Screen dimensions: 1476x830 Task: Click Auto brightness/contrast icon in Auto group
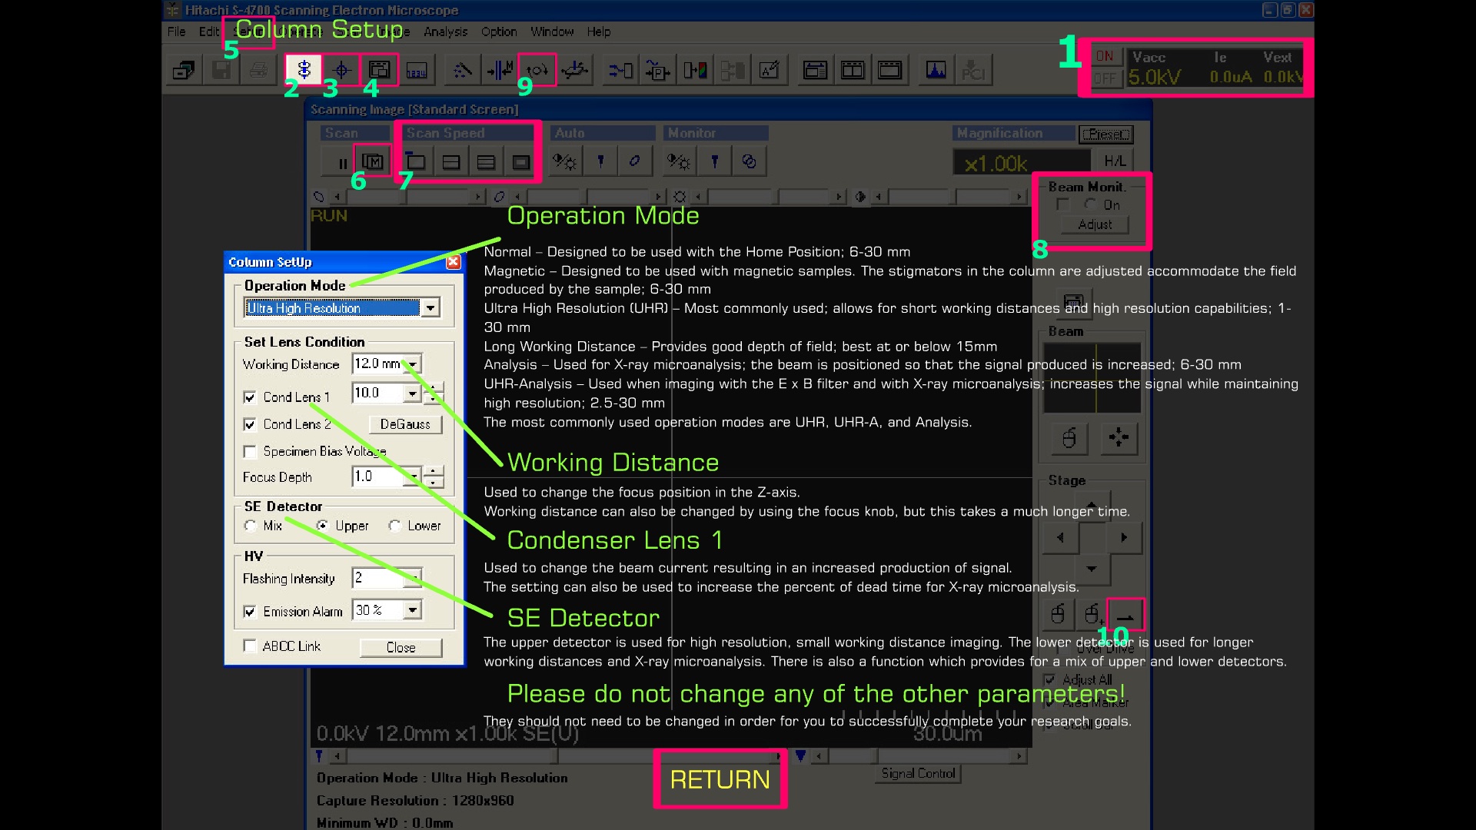(565, 161)
